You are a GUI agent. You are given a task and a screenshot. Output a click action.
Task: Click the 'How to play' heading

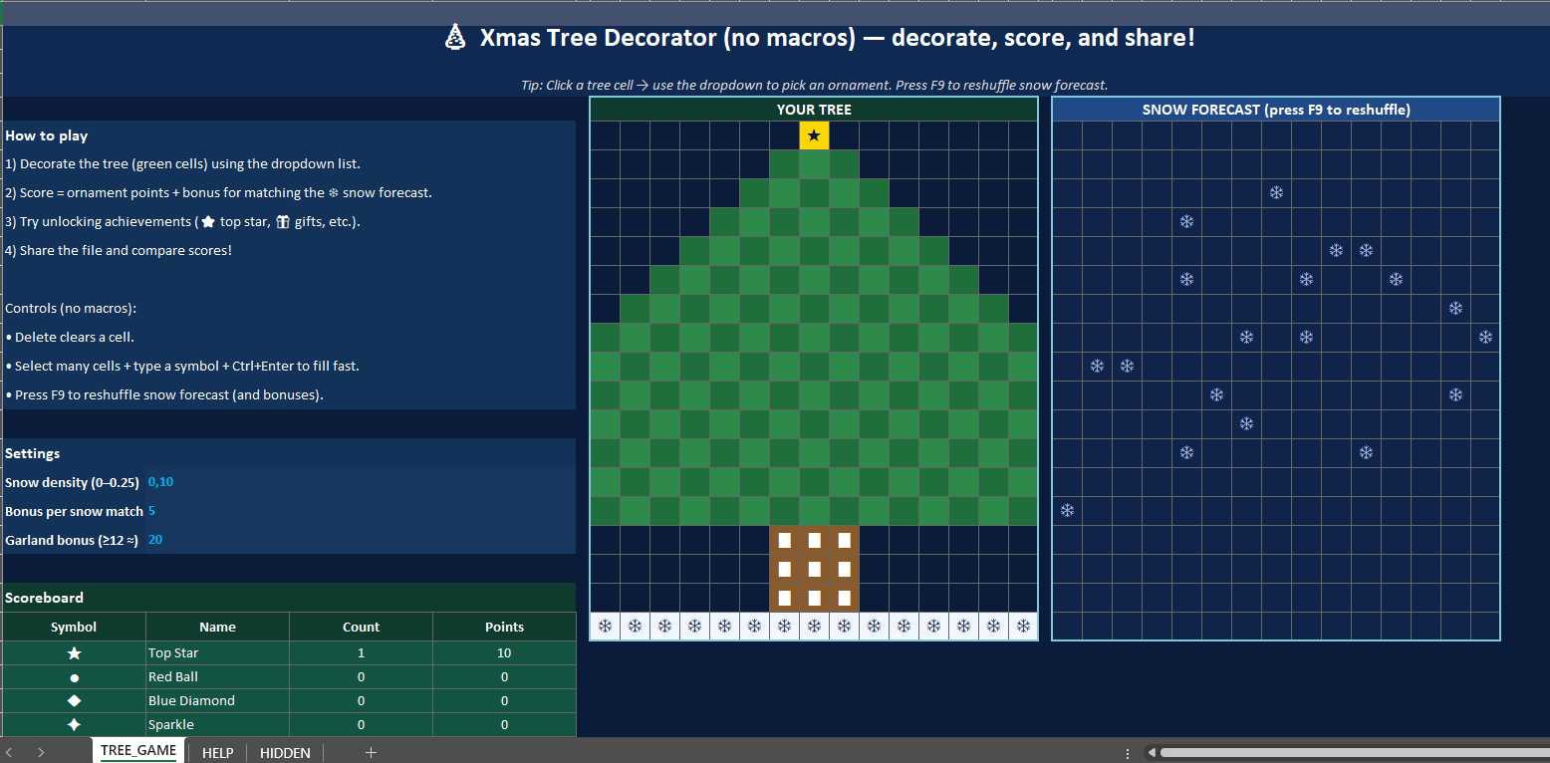click(x=47, y=135)
